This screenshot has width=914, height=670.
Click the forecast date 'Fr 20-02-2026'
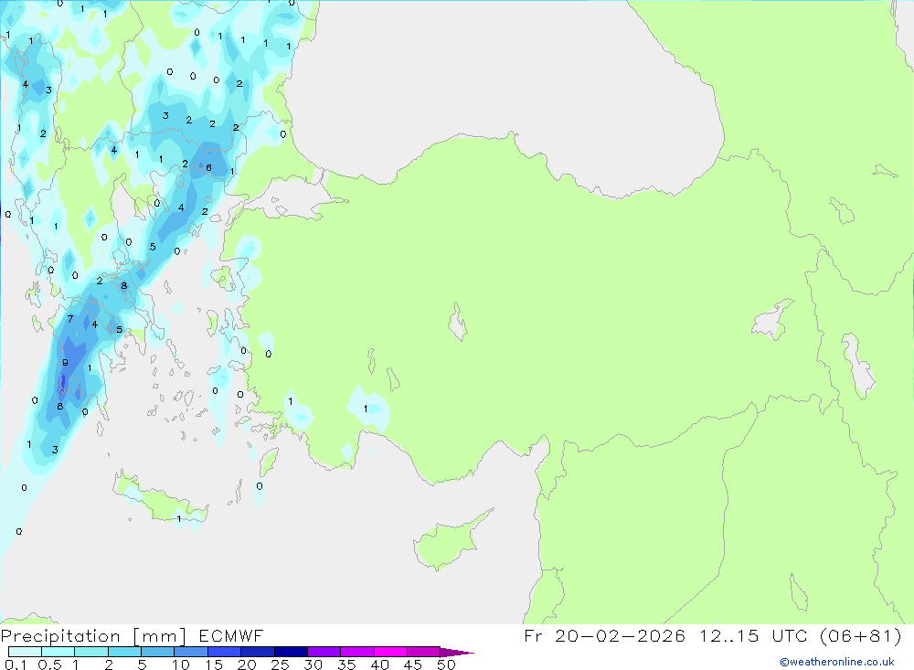pyautogui.click(x=604, y=635)
